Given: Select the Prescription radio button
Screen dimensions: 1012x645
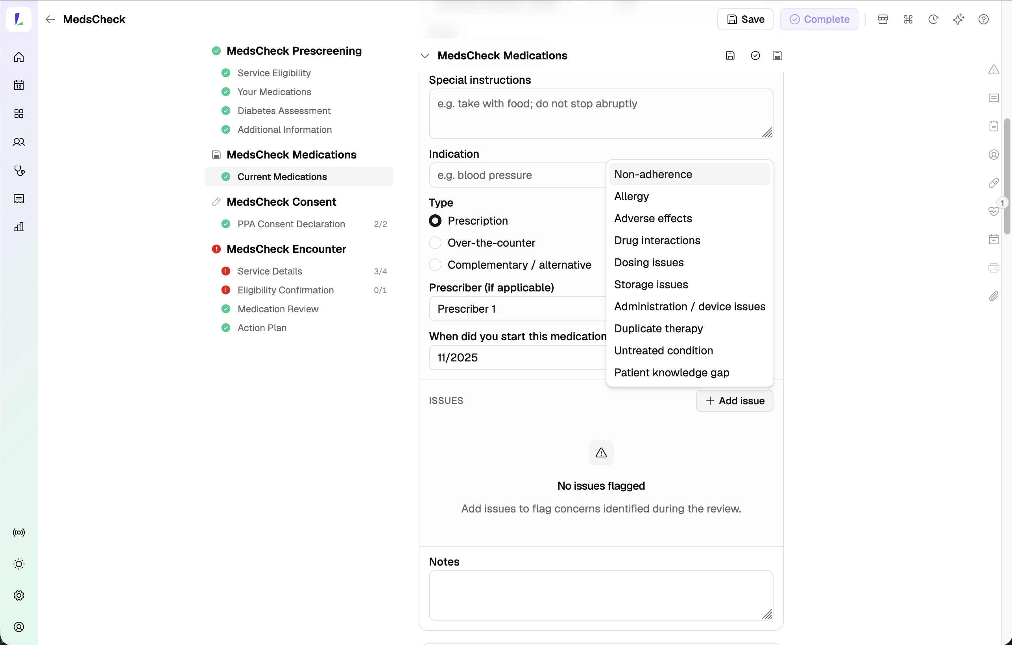Looking at the screenshot, I should [x=435, y=221].
